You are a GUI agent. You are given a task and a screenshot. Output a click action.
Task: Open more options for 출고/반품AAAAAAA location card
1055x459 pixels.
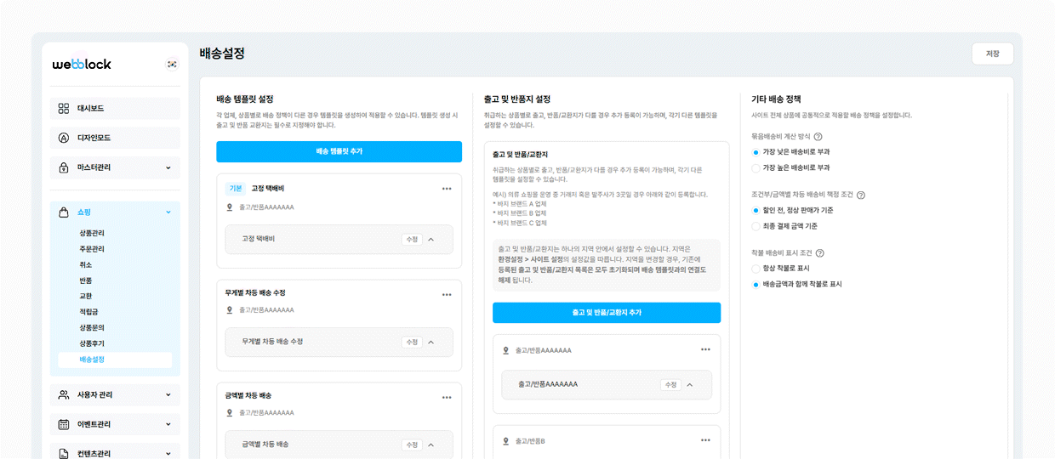coord(705,349)
